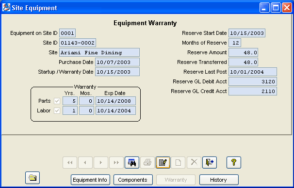Screen dimensions: 294x188
Task: Go to the first record
Action: click(70, 162)
